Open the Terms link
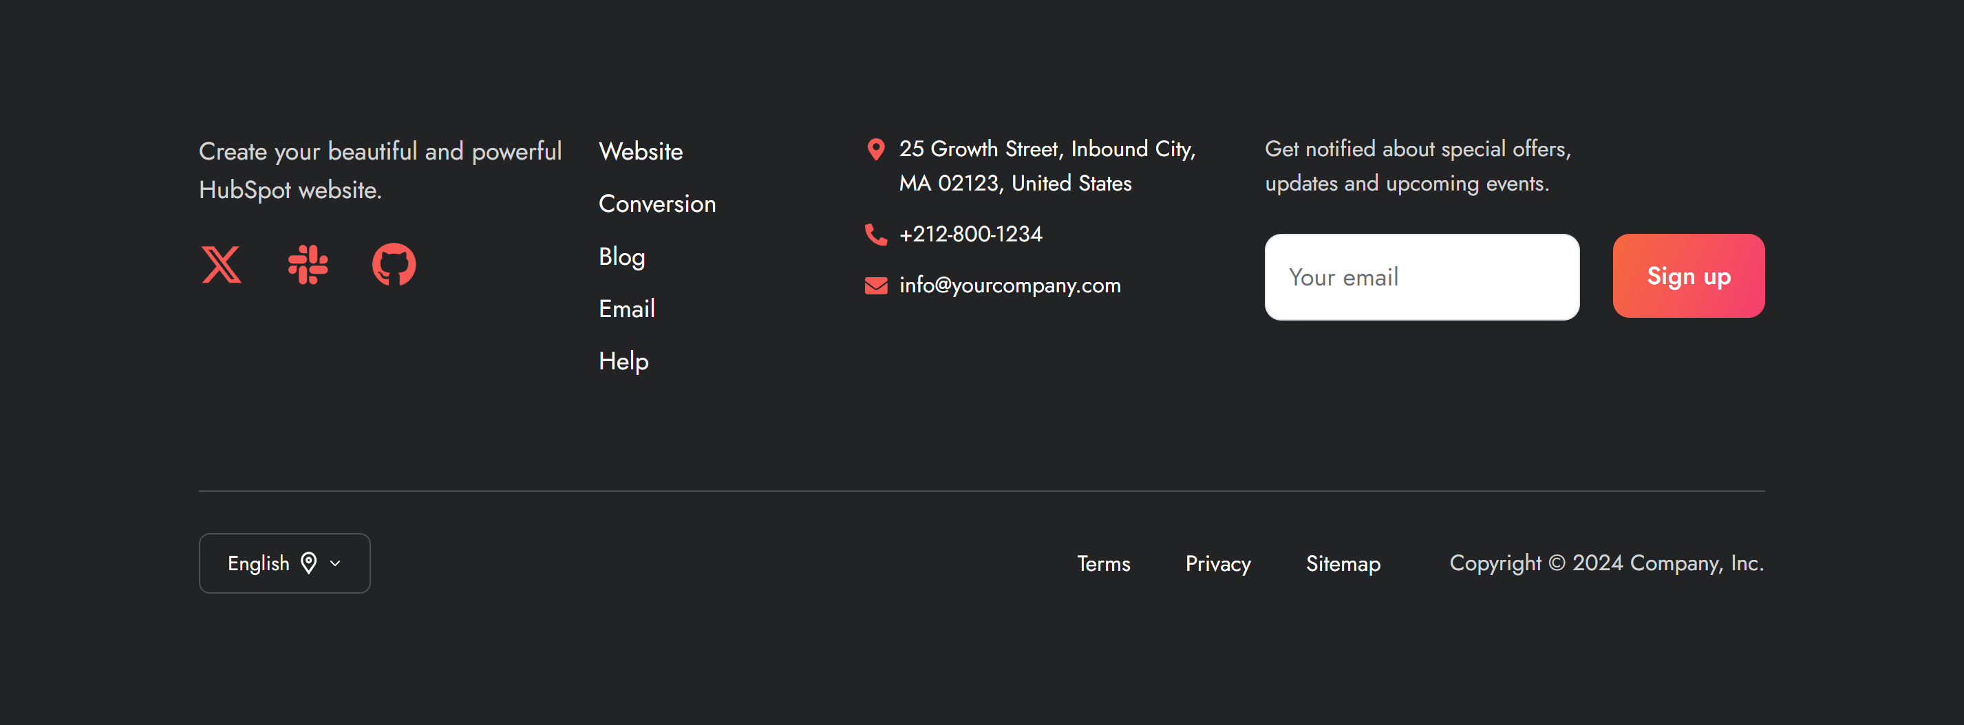Viewport: 1964px width, 725px height. [1102, 563]
